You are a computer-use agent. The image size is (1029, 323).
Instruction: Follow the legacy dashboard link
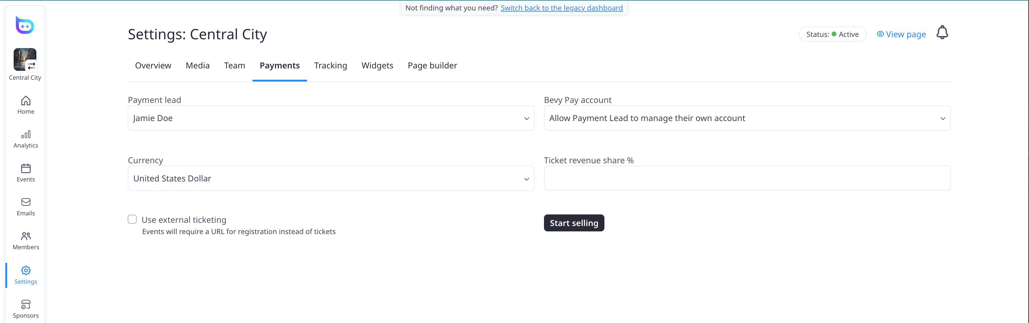pos(562,8)
